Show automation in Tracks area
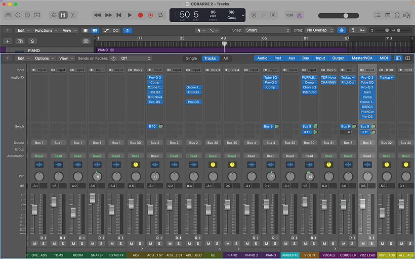Screen dimensions: 415x259 click(106, 30)
